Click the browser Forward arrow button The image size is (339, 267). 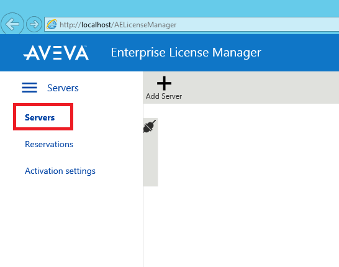tap(34, 24)
